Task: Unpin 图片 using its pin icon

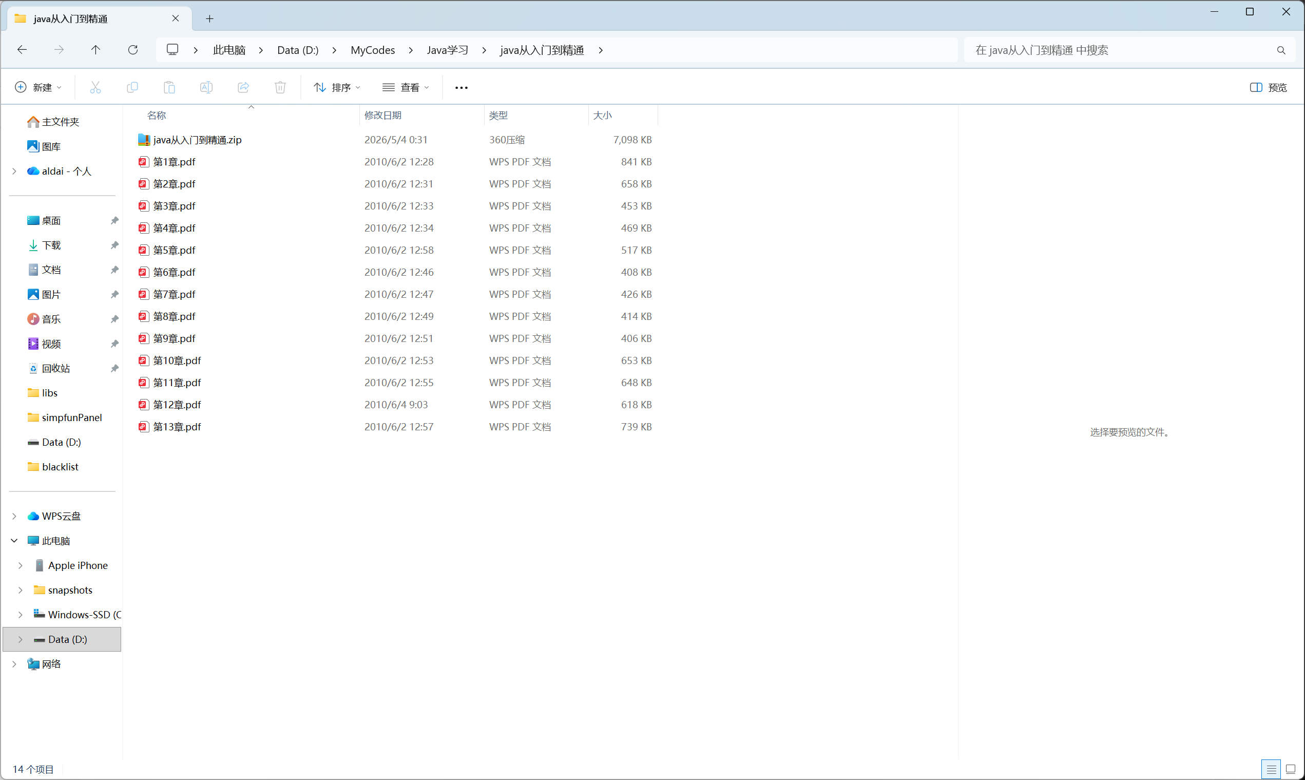Action: tap(114, 294)
